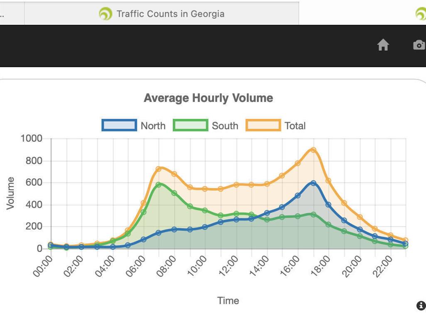Image resolution: width=426 pixels, height=314 pixels.
Task: Click green swirl favicon on Traffic Counts tab
Action: (x=106, y=14)
